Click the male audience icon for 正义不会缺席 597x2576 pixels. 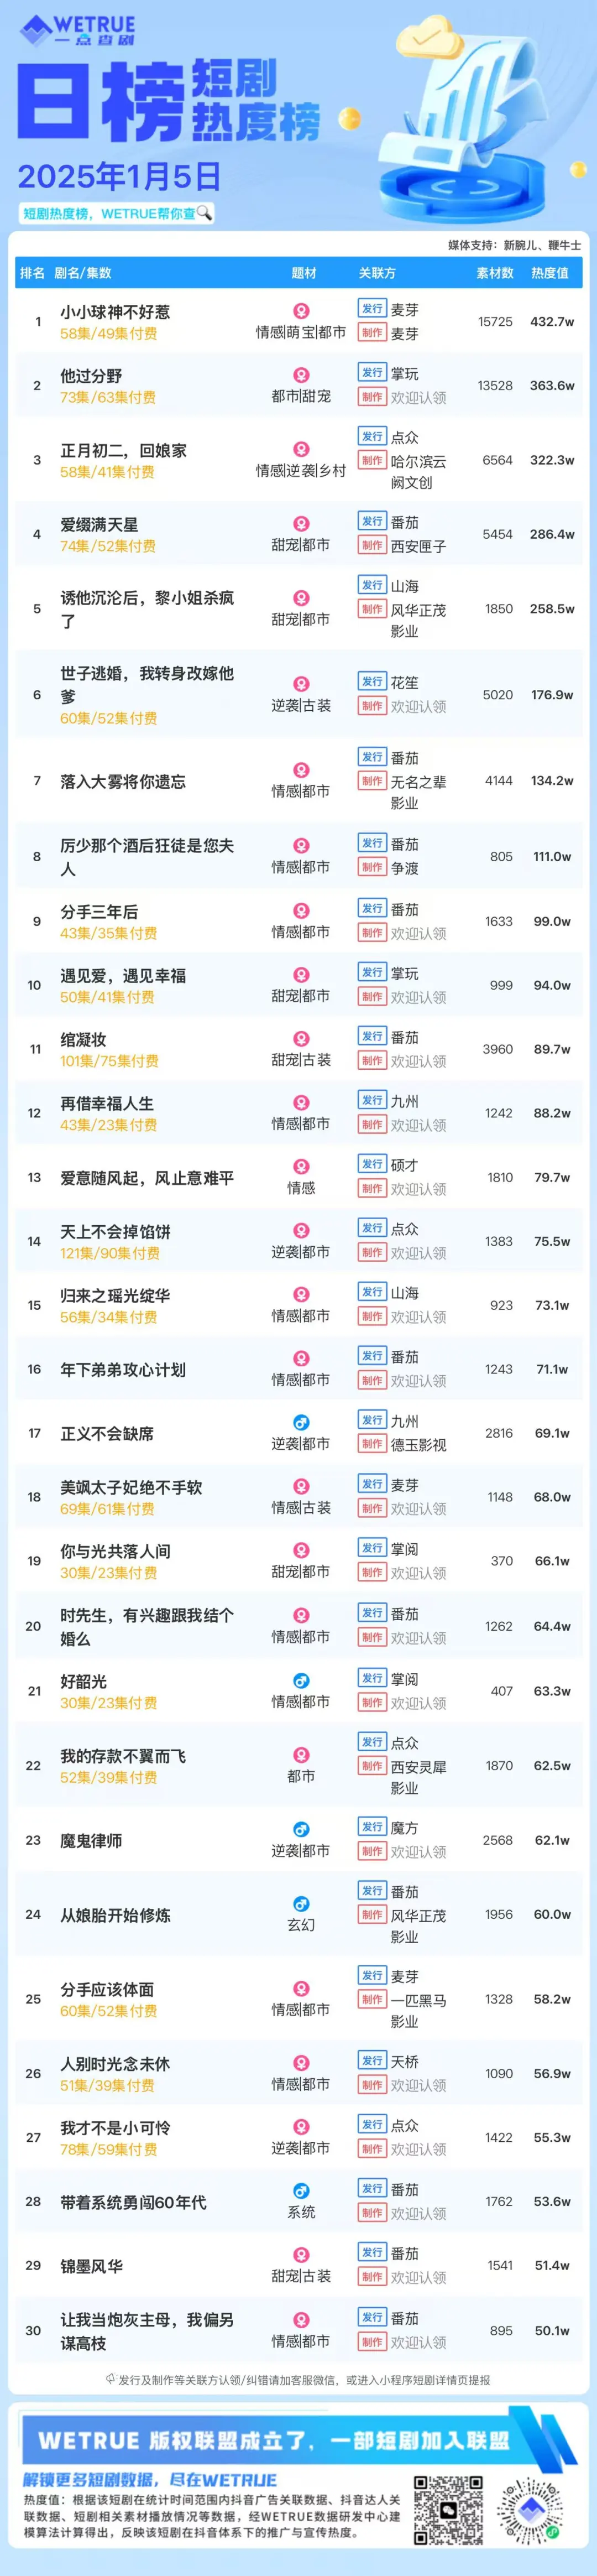(x=301, y=1422)
